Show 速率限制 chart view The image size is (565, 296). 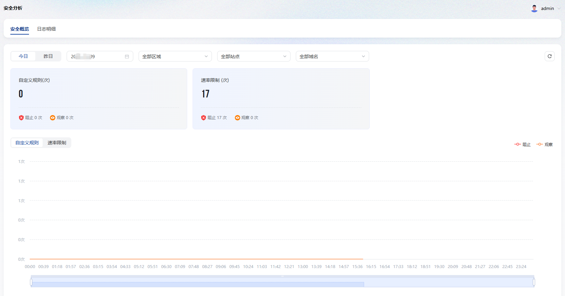coord(57,143)
